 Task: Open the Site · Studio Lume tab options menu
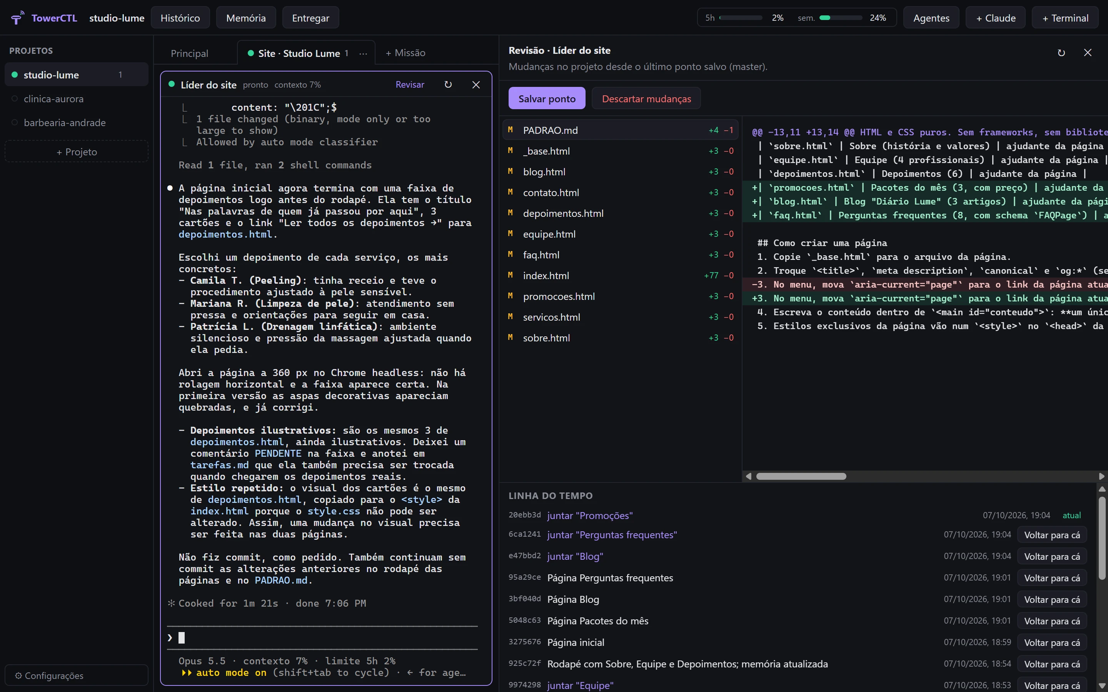tap(363, 53)
